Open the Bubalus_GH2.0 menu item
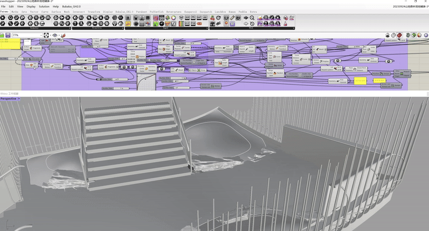This screenshot has width=429, height=231. 72,6
